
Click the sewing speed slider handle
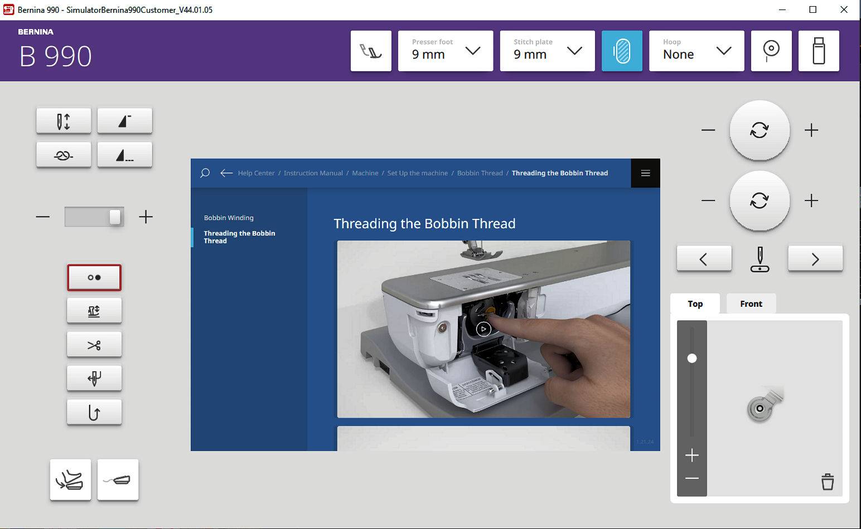115,217
